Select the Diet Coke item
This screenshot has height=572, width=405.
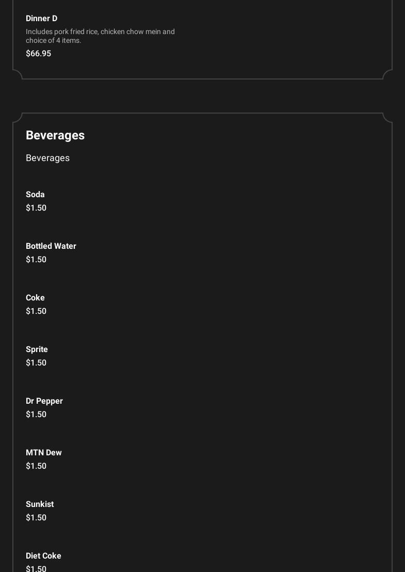[43, 556]
